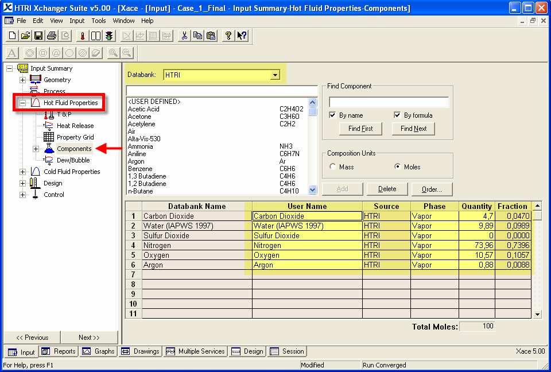Open Heat Release in the tree
Screen dimensions: 551x372
[x=75, y=126]
